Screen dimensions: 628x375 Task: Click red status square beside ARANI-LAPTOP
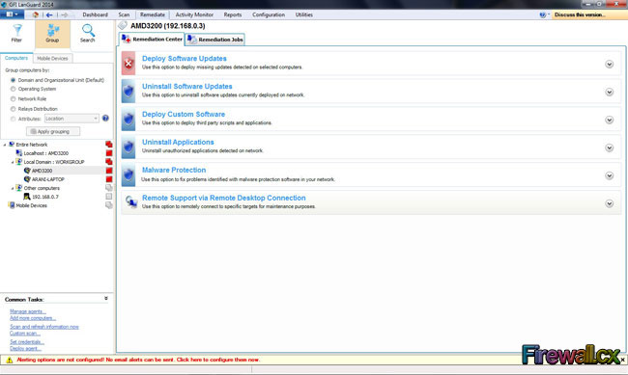coord(109,179)
